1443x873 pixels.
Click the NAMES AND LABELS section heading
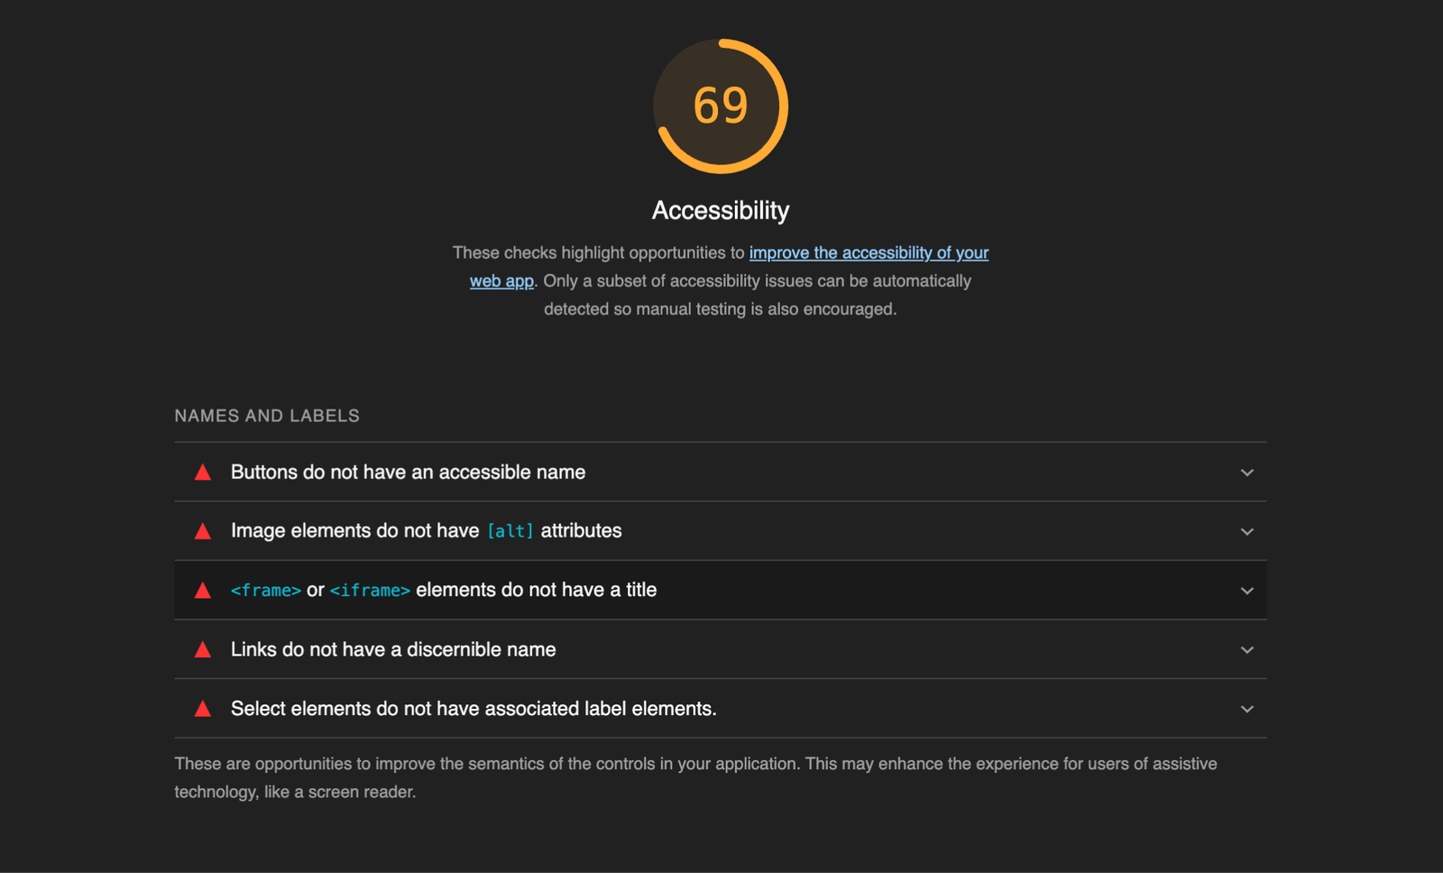tap(267, 416)
